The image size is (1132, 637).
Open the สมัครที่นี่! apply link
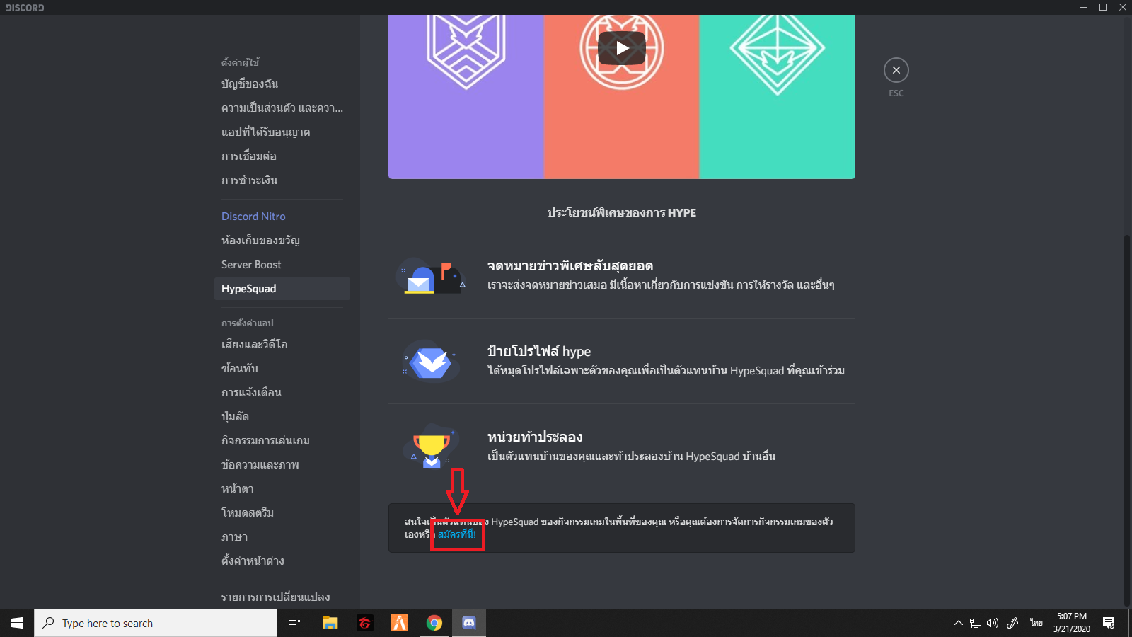[456, 534]
